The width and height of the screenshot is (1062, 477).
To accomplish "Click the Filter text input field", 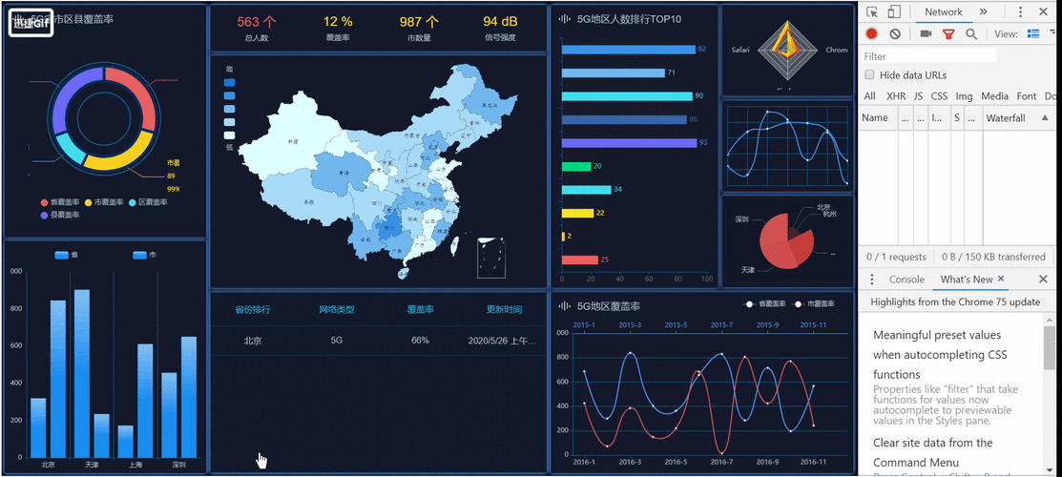I will point(927,56).
